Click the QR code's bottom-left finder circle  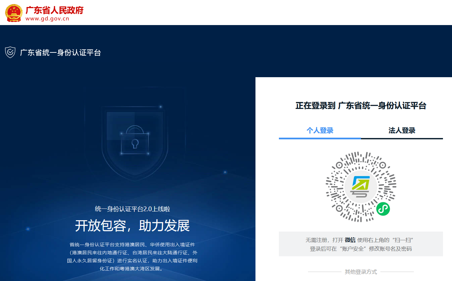[339, 208]
